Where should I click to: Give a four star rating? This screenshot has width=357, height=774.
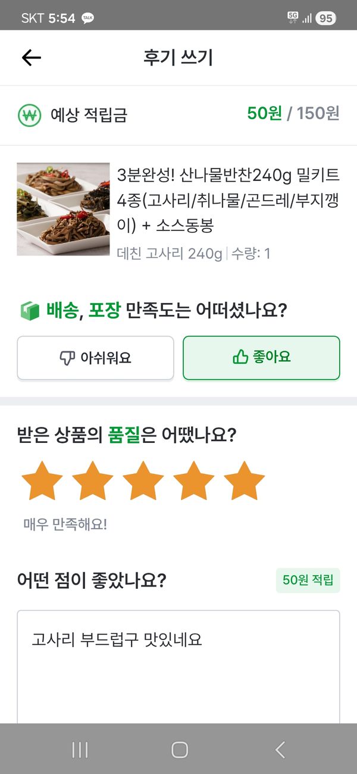click(x=193, y=480)
